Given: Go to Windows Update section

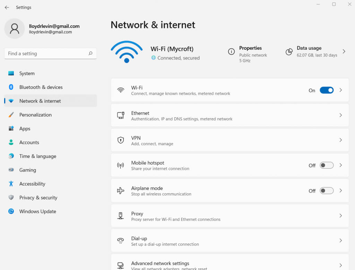Looking at the screenshot, I should coord(37,212).
